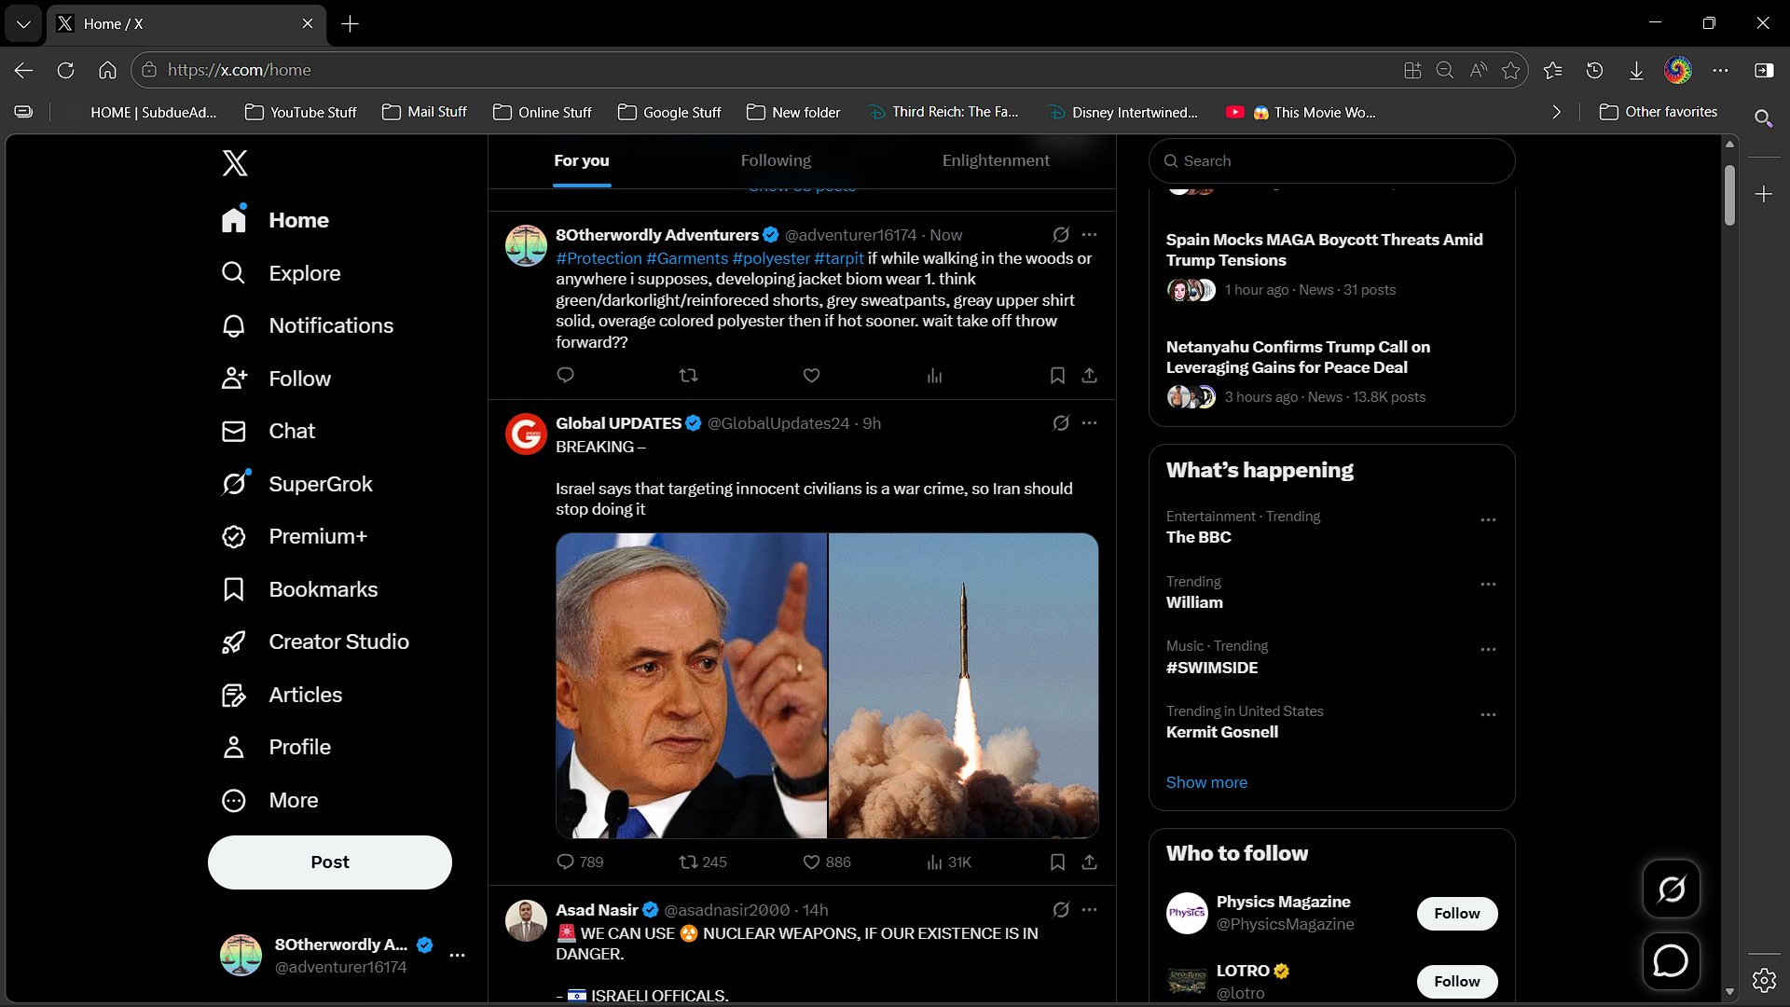Open SuperGrok from the sidebar
The height and width of the screenshot is (1007, 1790).
pos(320,484)
